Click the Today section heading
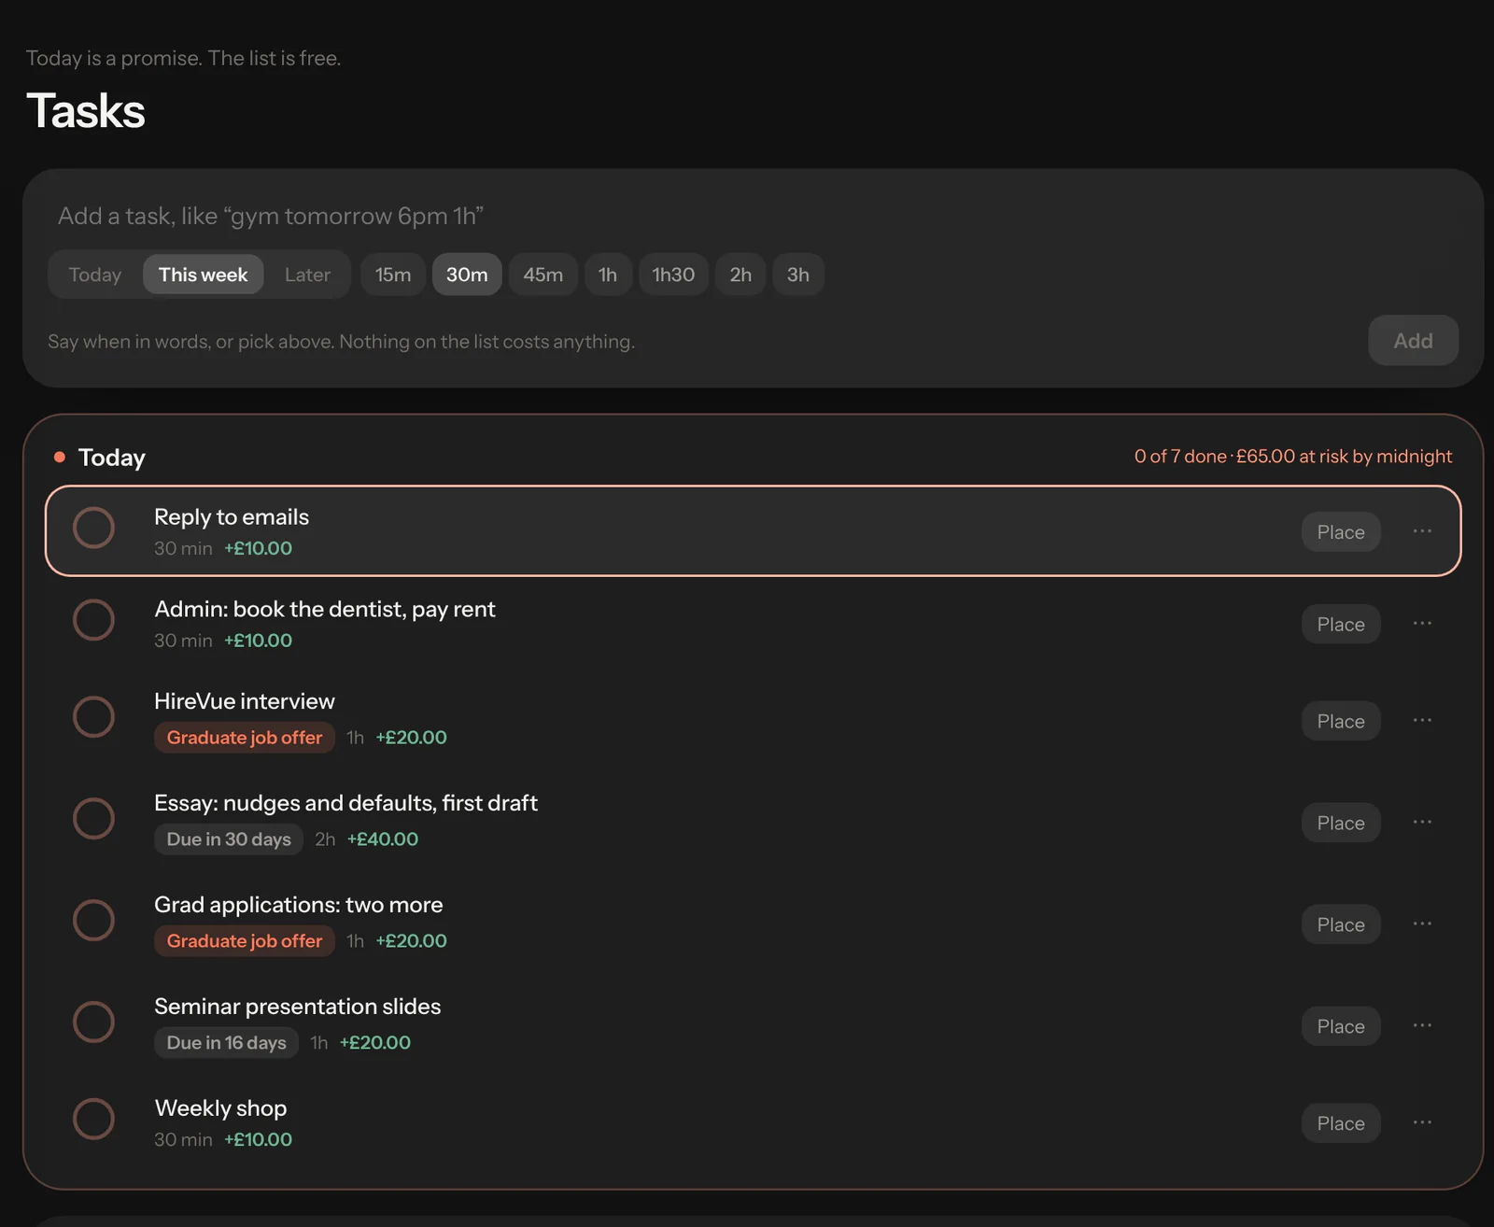 click(112, 458)
